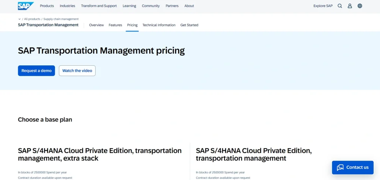Screen dimensions: 380x180
Task: Open the Learning menu
Action: (x=130, y=6)
